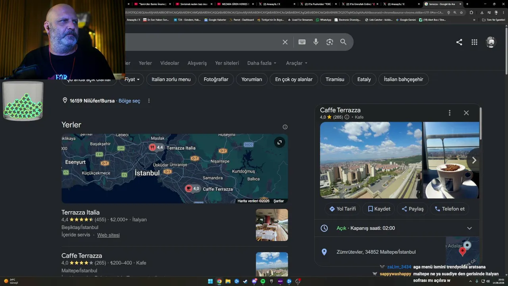Open Spotify from the taskbar

tap(263, 281)
